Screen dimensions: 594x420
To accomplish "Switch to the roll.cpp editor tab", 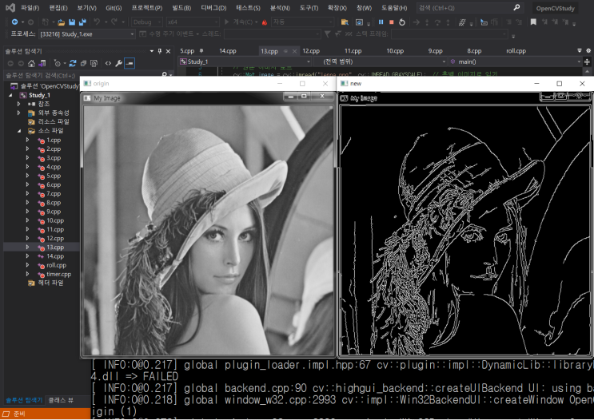I will click(516, 50).
